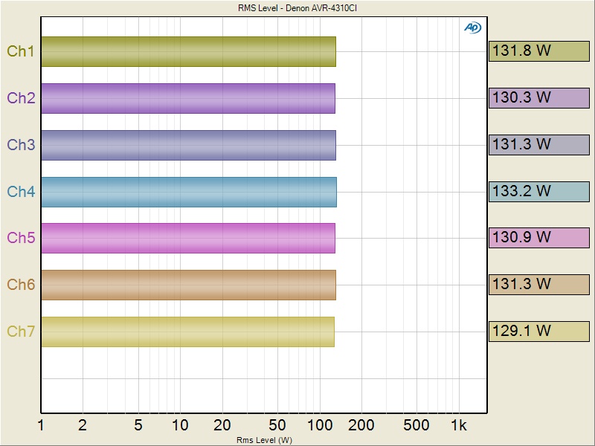This screenshot has width=595, height=446.
Task: Click the 129.1 W value box
Action: click(x=539, y=331)
